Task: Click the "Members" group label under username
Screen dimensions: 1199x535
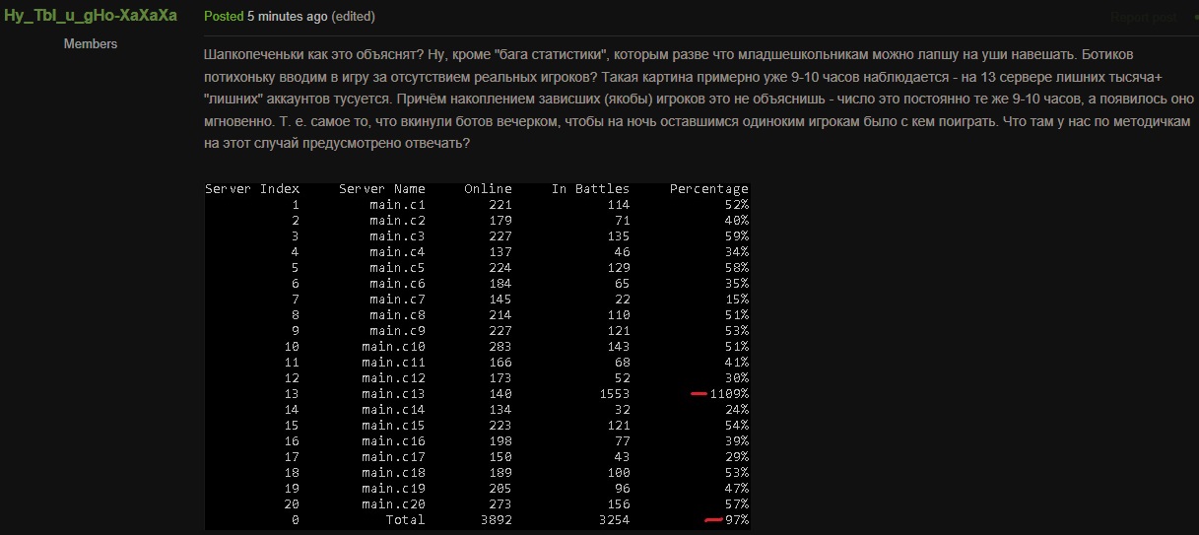Action: [91, 44]
